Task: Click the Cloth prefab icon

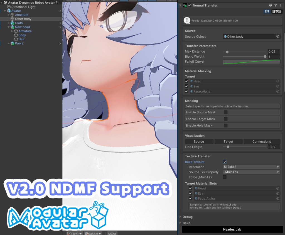Action: point(12,23)
